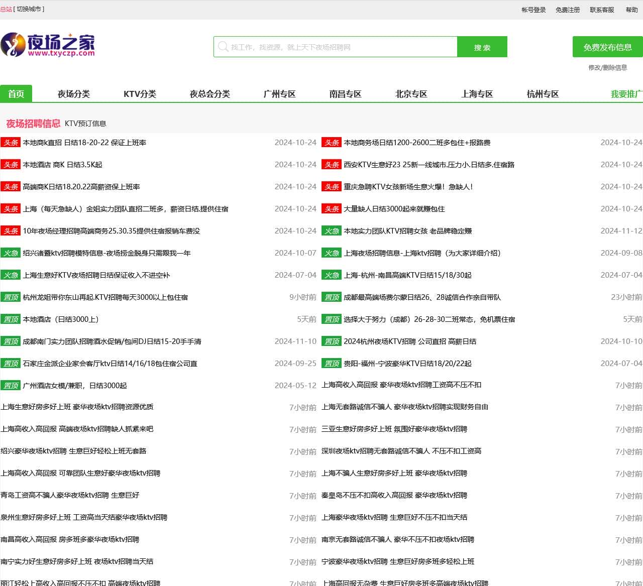Select the 首页 navigation tab
Viewport: 643px width, 586px height.
click(16, 94)
